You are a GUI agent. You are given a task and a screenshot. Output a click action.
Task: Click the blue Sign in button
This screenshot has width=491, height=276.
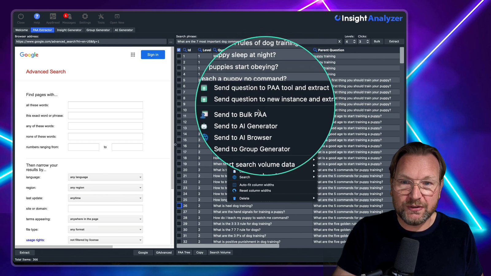(x=153, y=55)
